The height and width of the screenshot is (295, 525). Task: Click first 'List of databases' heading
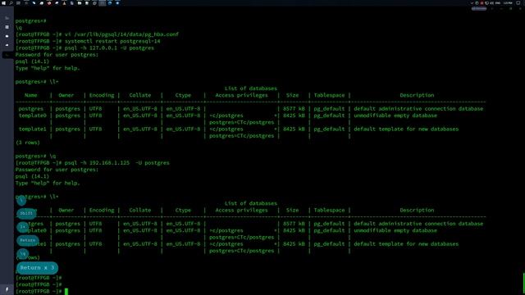point(251,88)
